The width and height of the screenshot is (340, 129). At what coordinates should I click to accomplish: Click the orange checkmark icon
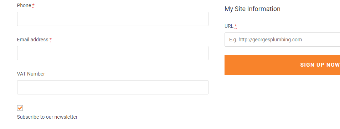click(x=20, y=108)
